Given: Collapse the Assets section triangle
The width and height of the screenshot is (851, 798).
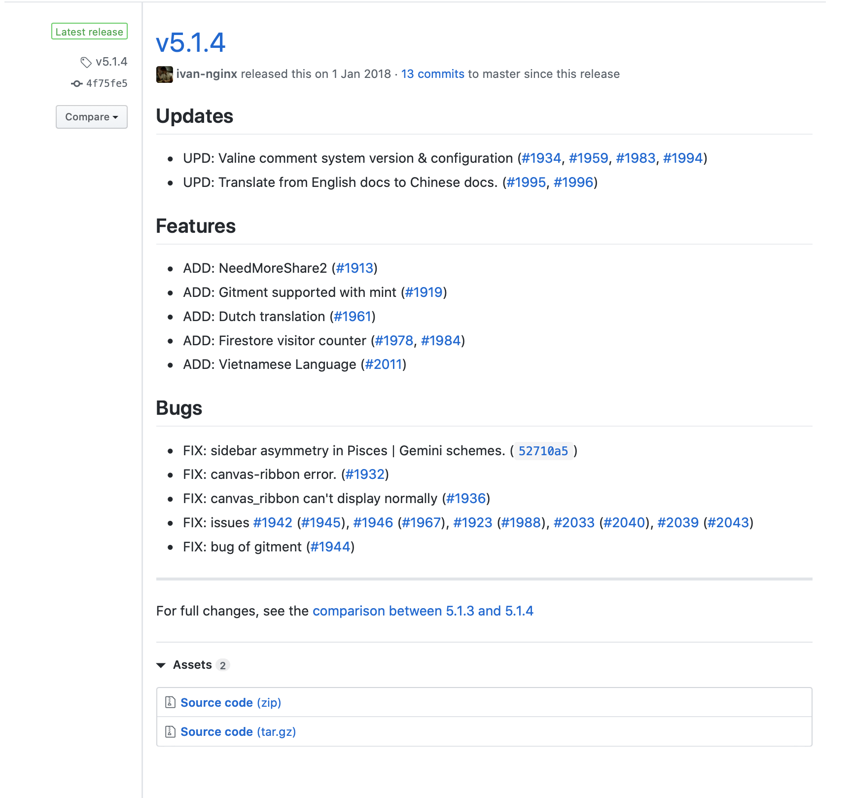Looking at the screenshot, I should [161, 665].
